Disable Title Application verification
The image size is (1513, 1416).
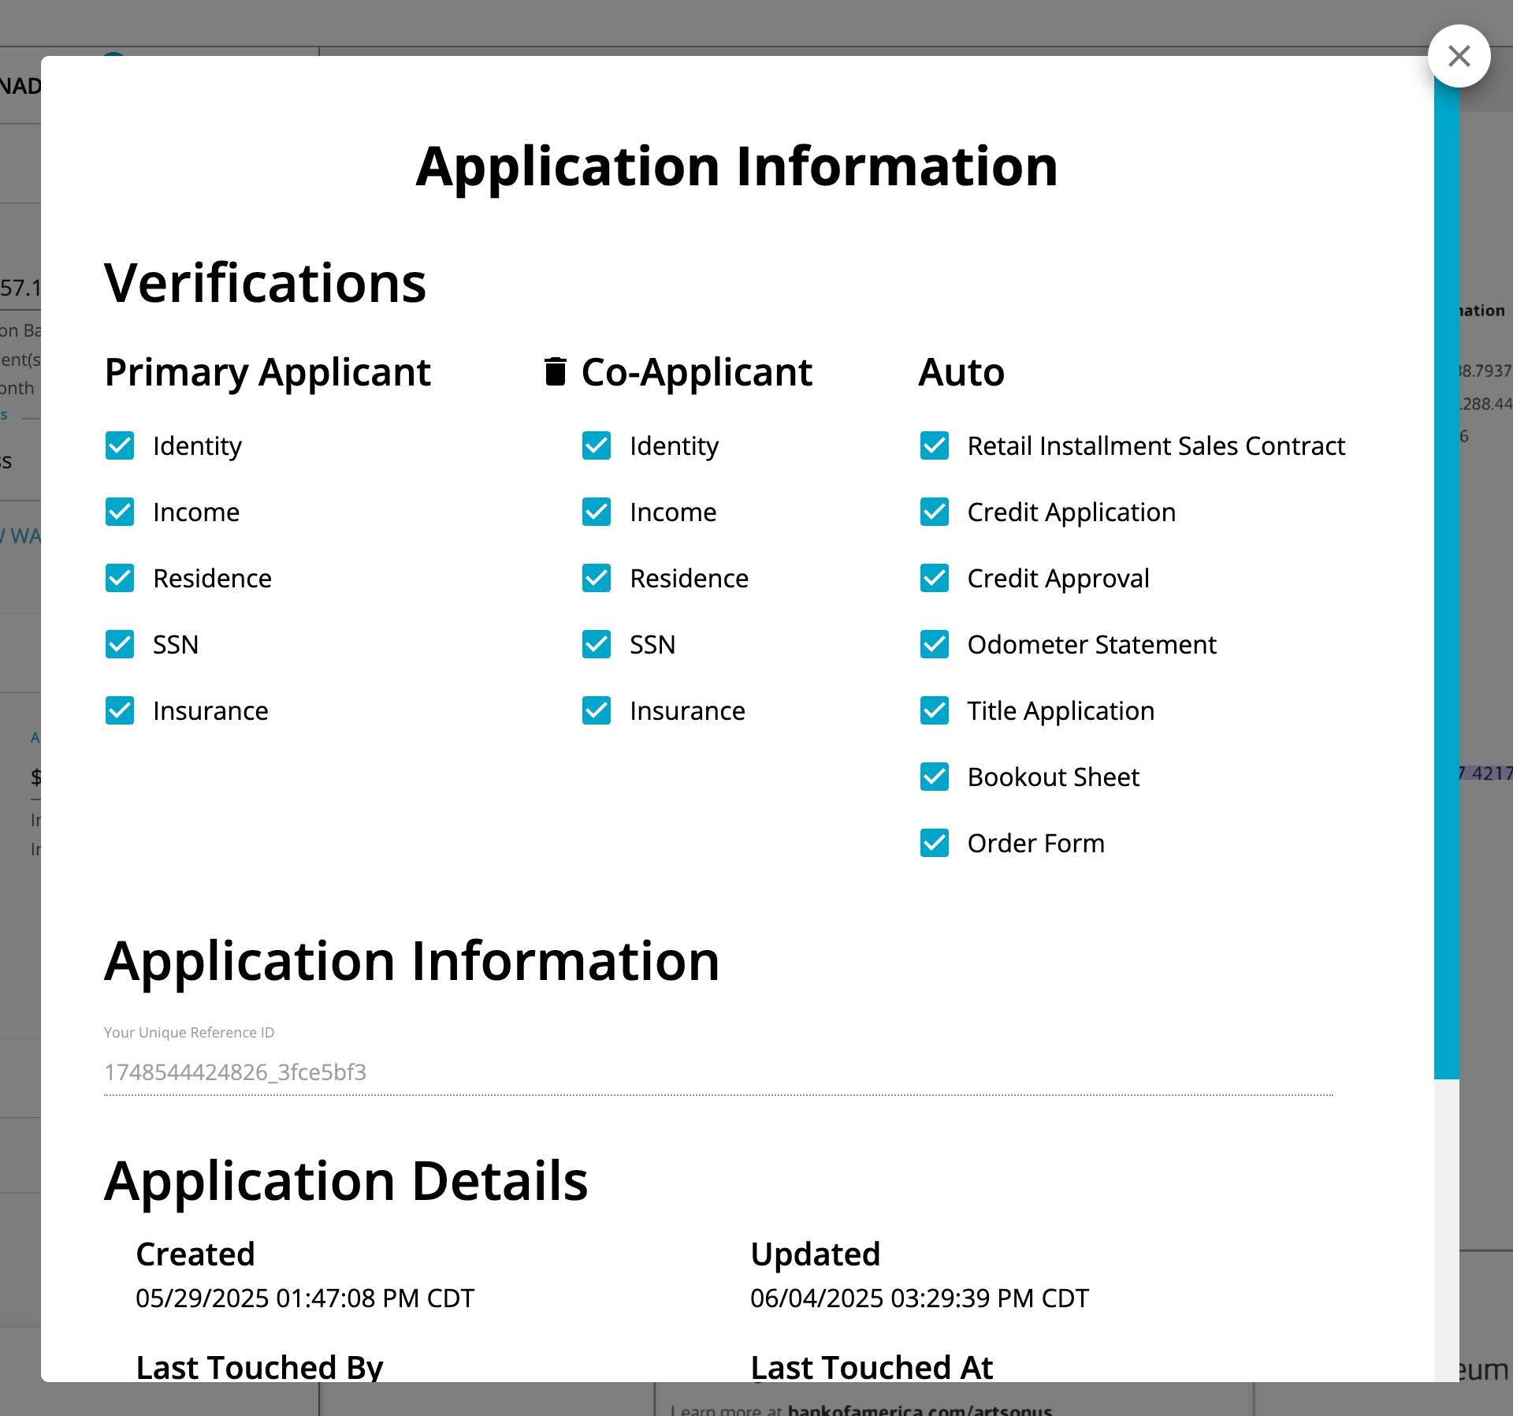(x=934, y=710)
